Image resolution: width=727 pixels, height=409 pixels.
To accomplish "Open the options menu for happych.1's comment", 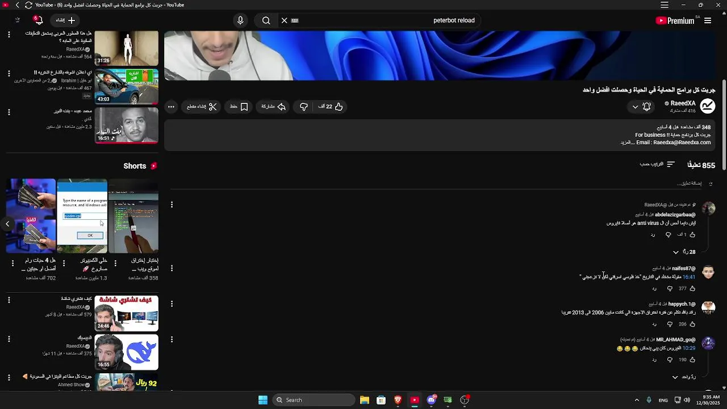I will click(x=172, y=304).
